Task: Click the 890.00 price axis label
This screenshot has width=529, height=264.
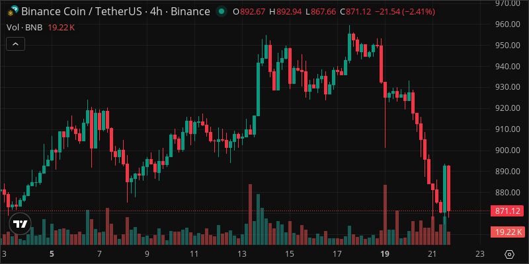Action: coord(507,172)
